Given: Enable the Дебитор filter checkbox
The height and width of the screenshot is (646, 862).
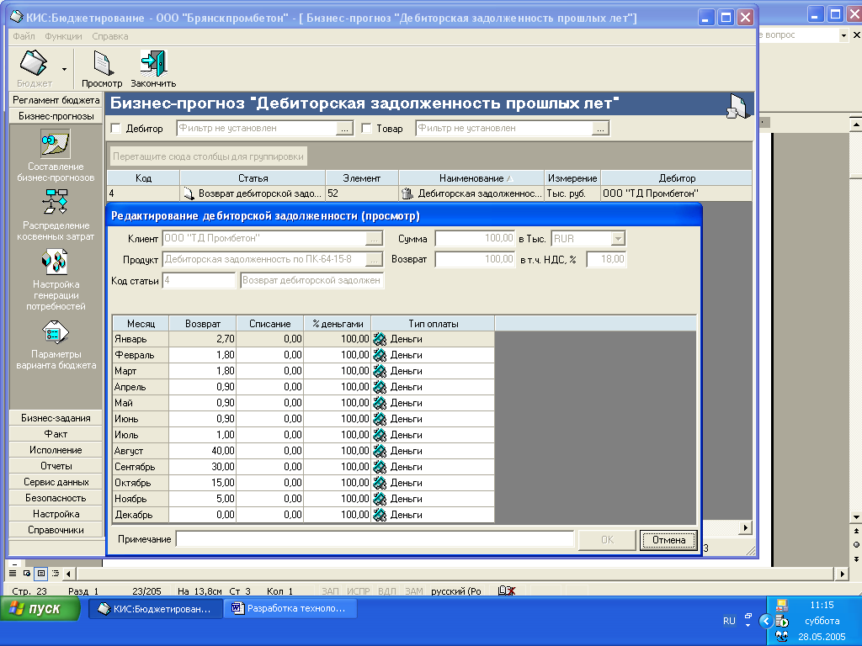Looking at the screenshot, I should 116,129.
